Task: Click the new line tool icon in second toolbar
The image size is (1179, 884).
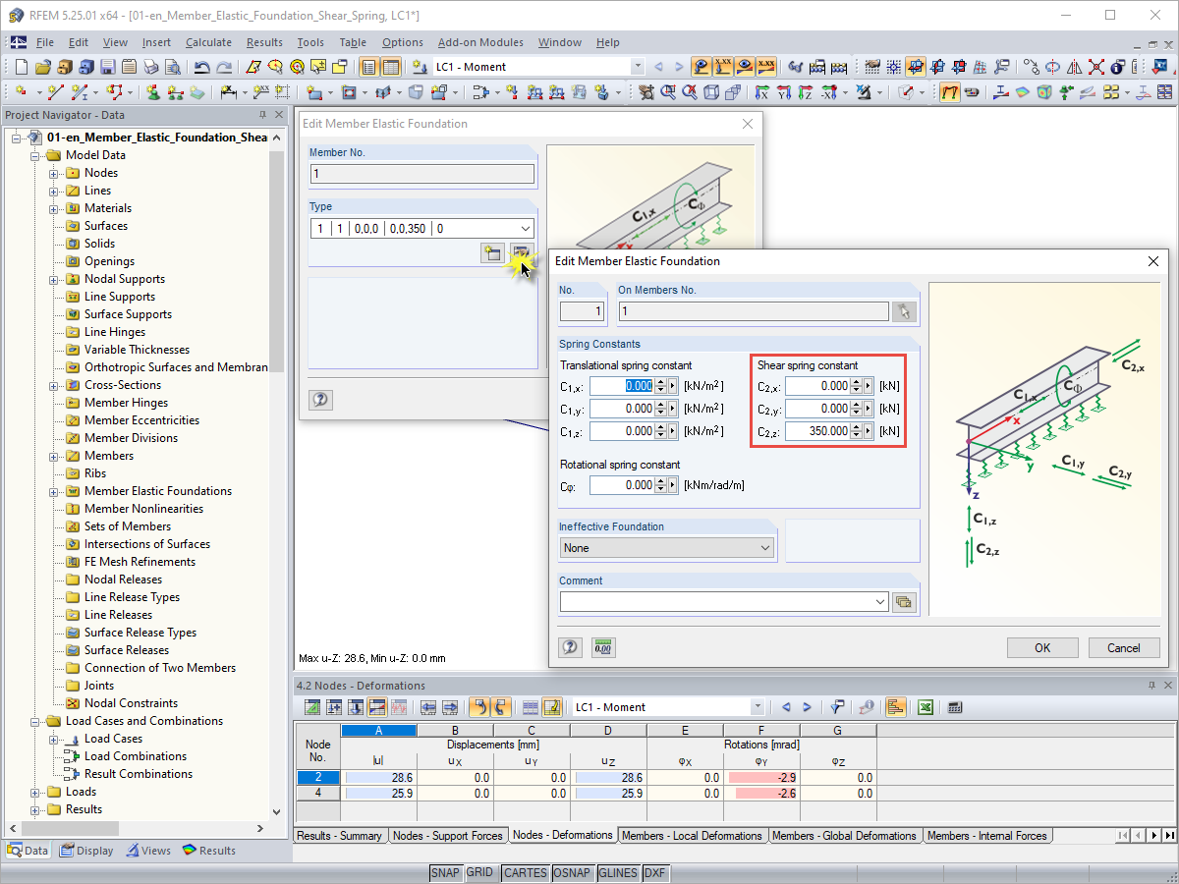Action: click(x=55, y=92)
